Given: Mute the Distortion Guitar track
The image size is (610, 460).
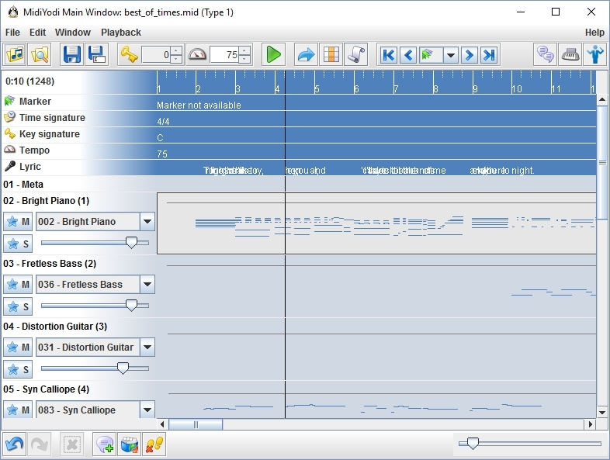Looking at the screenshot, I should pos(18,348).
